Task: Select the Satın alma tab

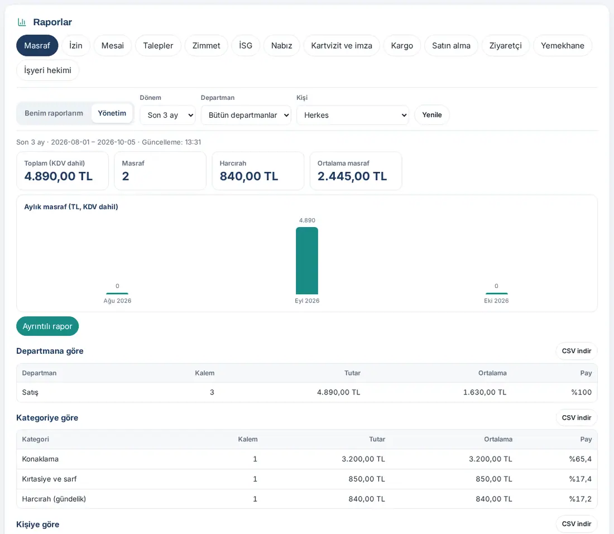Action: pos(451,45)
